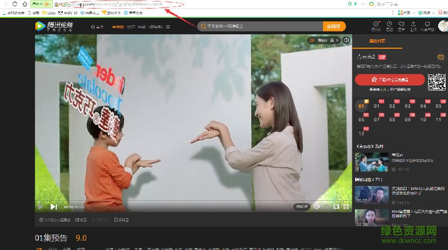Open the video quality selector

tap(302, 206)
